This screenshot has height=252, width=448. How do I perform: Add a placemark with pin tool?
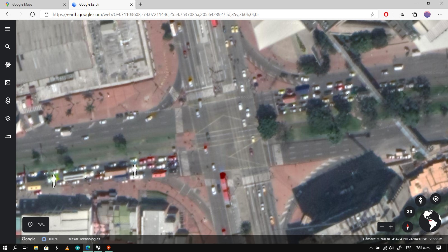point(30,225)
